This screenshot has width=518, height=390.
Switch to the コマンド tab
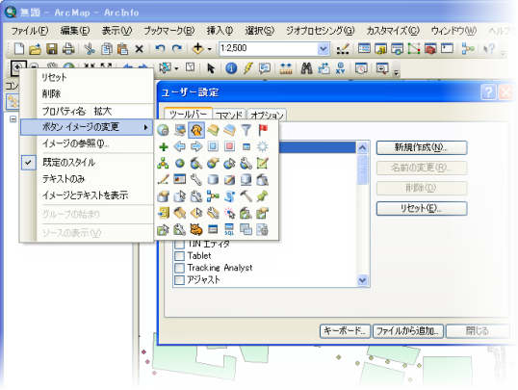(229, 115)
